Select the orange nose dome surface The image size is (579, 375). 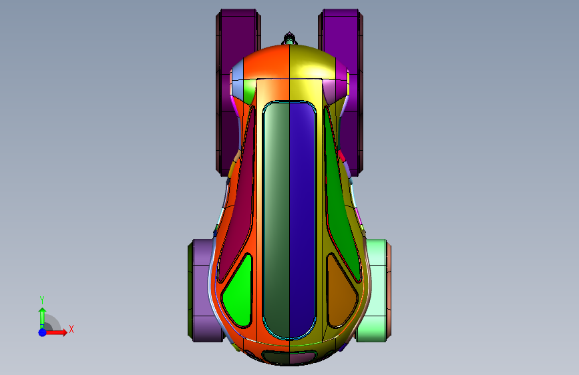(x=266, y=63)
